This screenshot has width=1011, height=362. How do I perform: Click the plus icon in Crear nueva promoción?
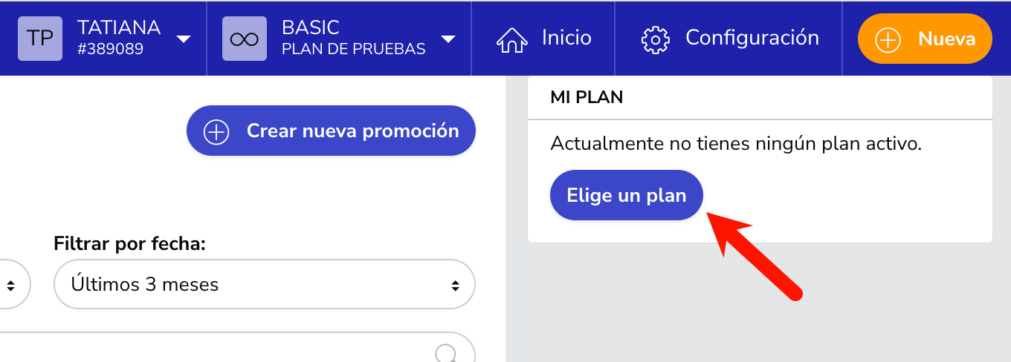pyautogui.click(x=216, y=131)
